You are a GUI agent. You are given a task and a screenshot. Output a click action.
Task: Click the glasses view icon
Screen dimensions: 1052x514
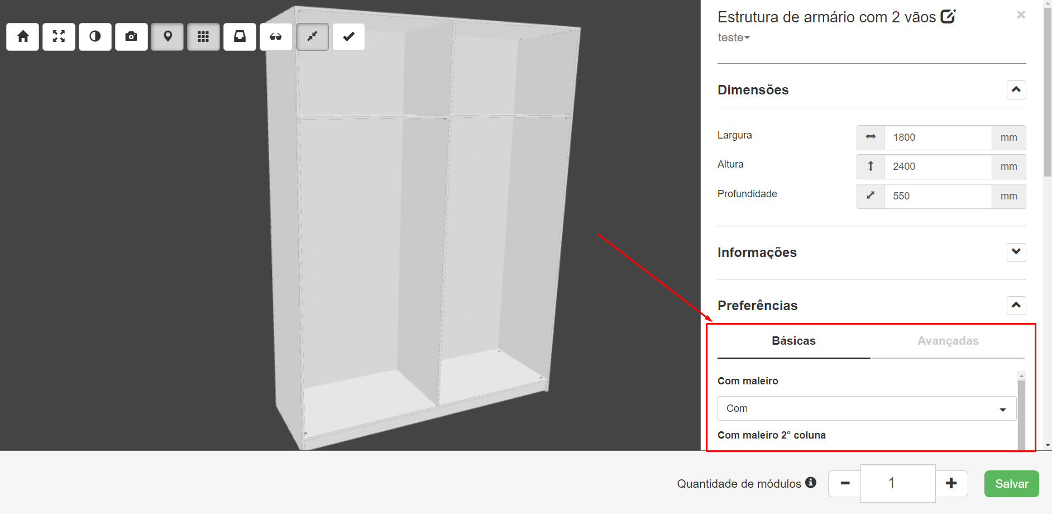[x=276, y=37]
